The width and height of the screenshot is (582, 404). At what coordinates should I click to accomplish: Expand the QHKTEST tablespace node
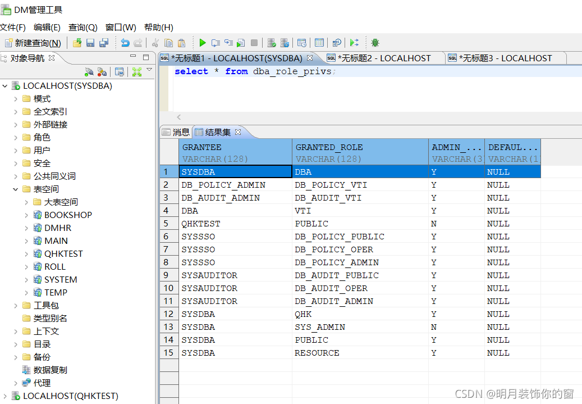point(26,254)
